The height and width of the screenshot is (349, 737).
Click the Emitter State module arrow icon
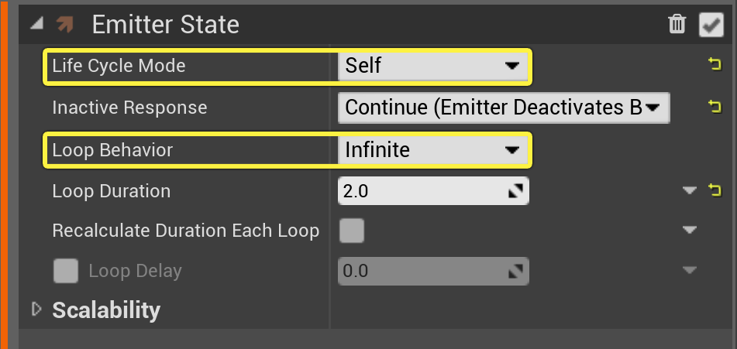(65, 25)
